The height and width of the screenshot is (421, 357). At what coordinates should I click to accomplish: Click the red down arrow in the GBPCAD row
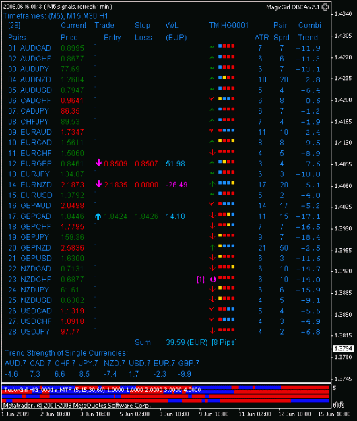pyautogui.click(x=212, y=216)
